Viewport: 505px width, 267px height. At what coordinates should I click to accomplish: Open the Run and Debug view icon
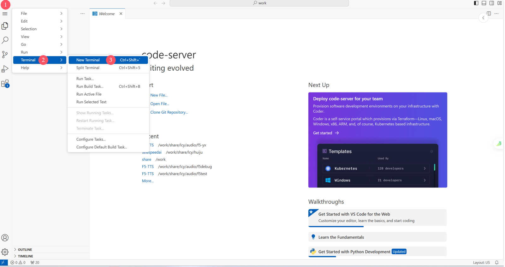coord(5,68)
